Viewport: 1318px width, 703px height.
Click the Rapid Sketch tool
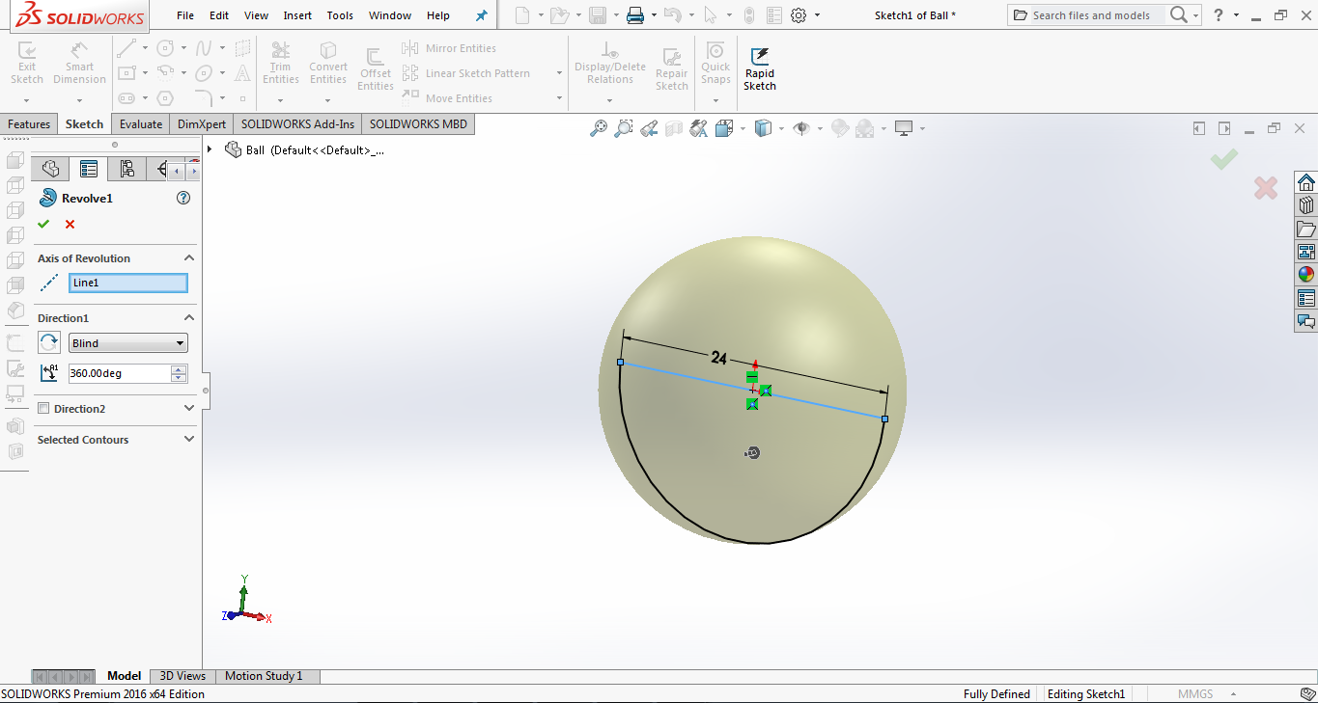tap(760, 69)
